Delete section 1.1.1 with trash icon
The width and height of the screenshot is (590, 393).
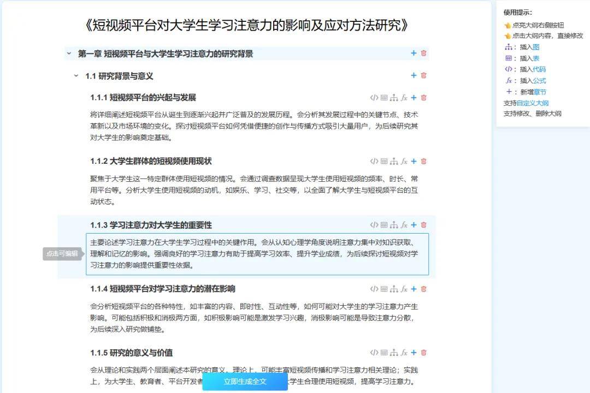pos(423,98)
